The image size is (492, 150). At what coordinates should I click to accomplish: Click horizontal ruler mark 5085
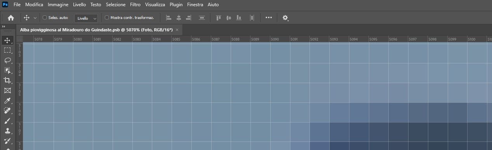click(x=176, y=39)
